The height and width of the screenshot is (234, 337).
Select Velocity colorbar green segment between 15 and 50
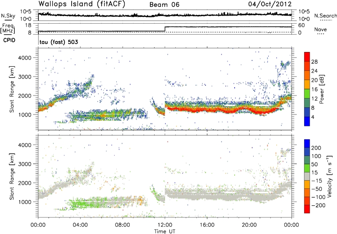tap(307, 168)
